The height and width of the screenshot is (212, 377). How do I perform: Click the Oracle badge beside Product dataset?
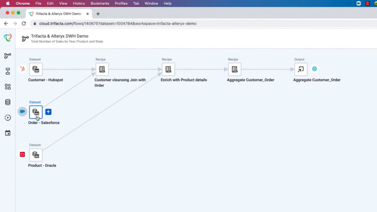pos(22,154)
